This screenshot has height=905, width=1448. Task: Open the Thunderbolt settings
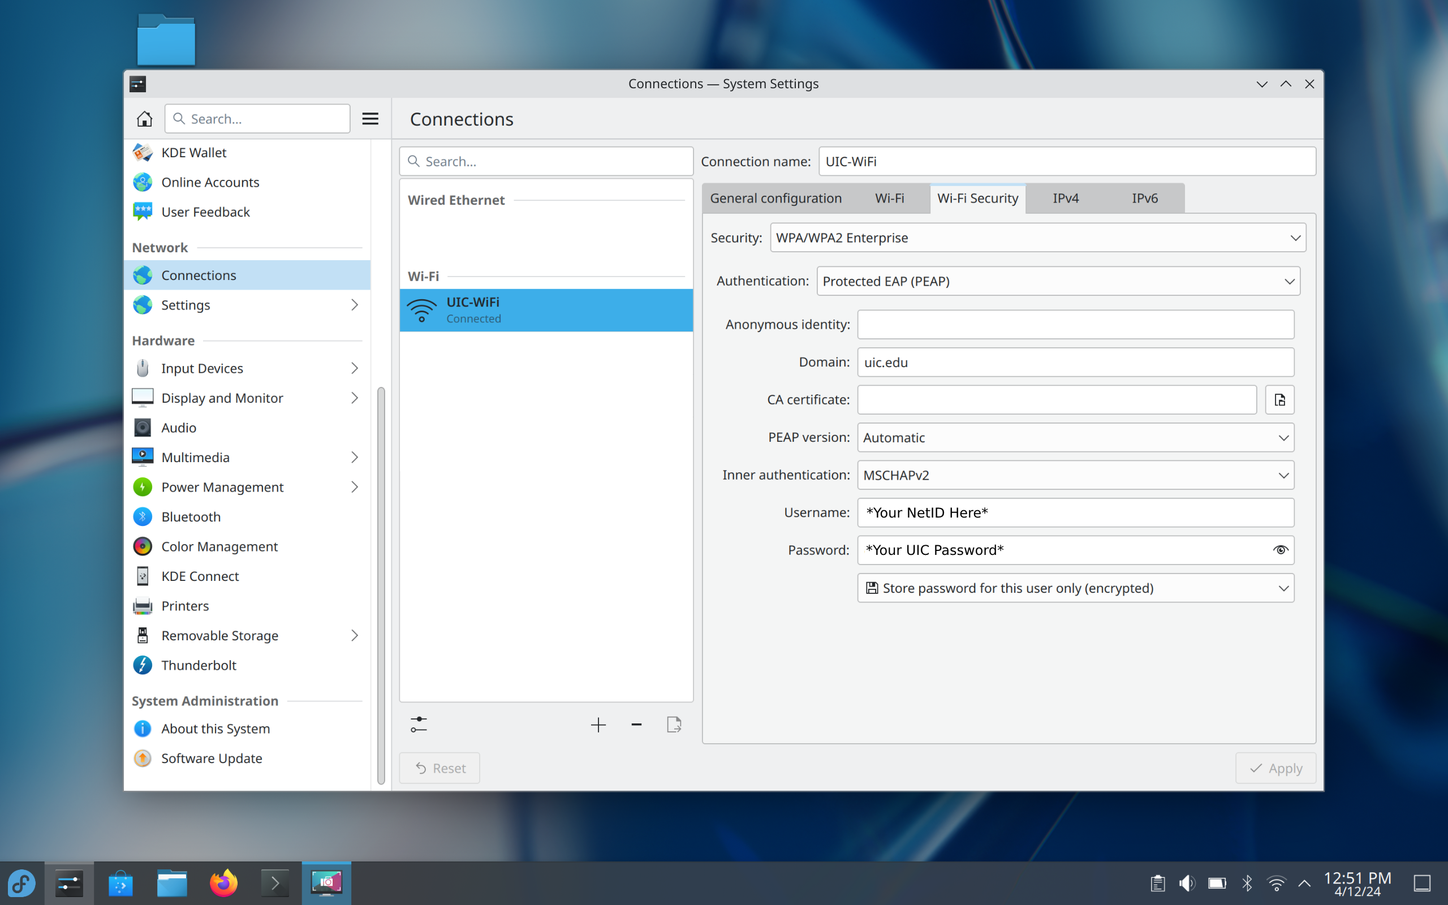247,665
